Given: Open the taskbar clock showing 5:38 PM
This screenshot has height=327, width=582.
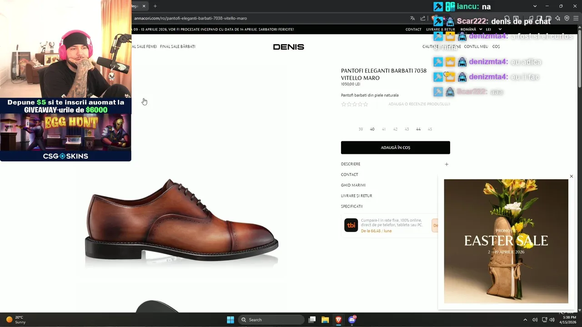Looking at the screenshot, I should (567, 320).
